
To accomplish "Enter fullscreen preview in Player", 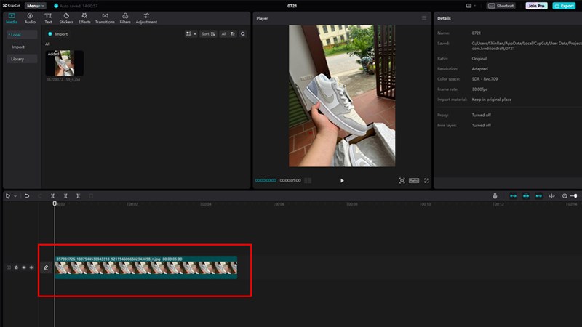I will tap(426, 180).
